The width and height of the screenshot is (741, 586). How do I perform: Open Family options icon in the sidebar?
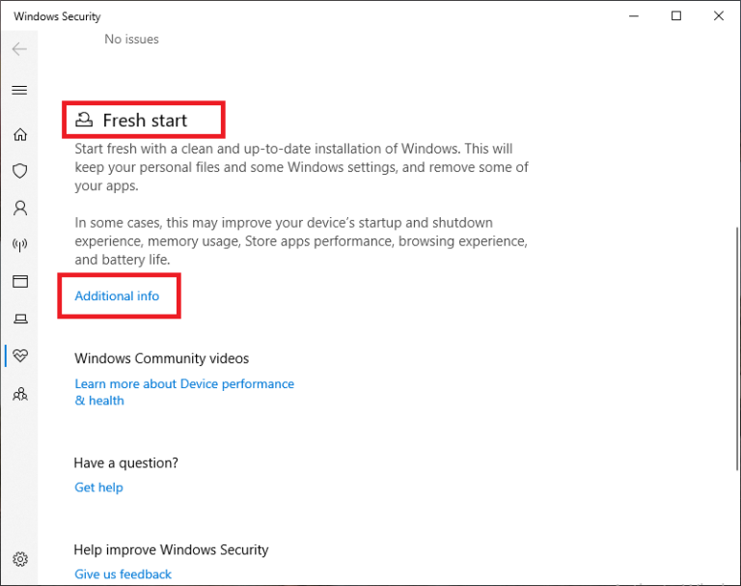[x=19, y=394]
